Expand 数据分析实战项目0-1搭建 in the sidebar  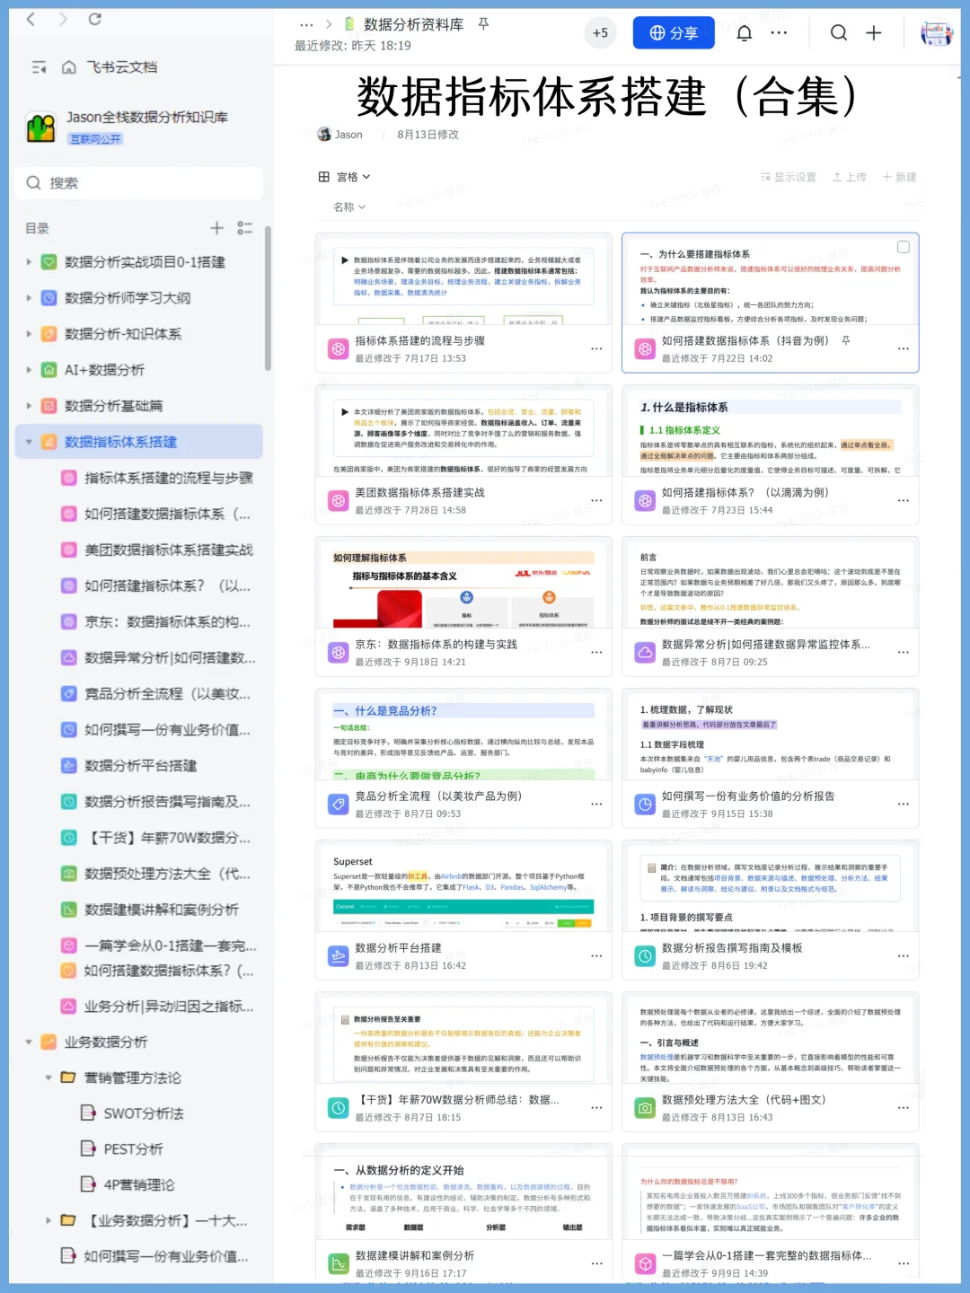pos(27,262)
